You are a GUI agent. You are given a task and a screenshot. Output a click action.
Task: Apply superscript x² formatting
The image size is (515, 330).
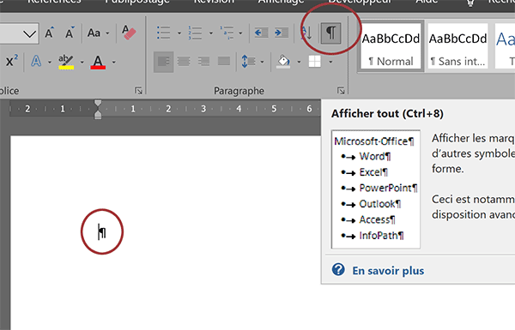point(12,62)
